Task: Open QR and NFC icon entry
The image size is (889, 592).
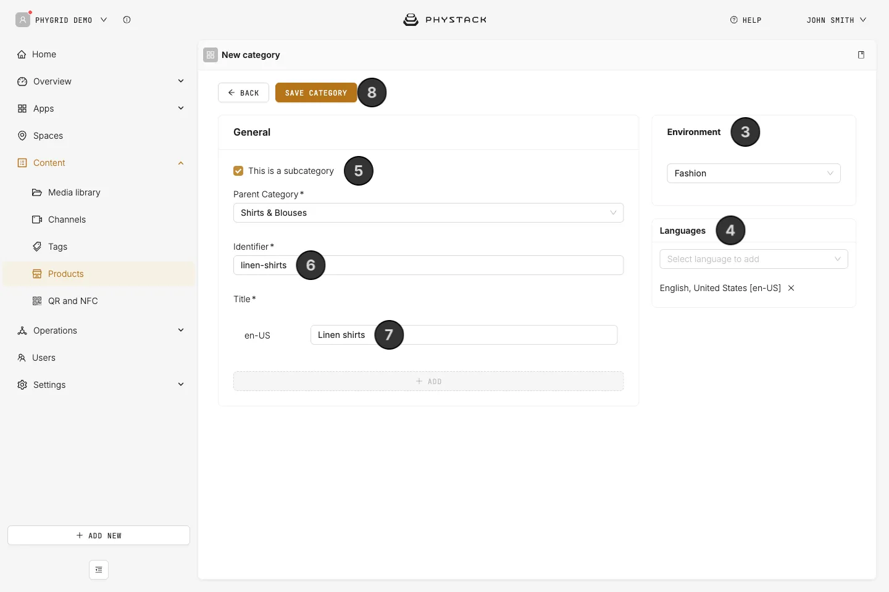Action: point(37,301)
